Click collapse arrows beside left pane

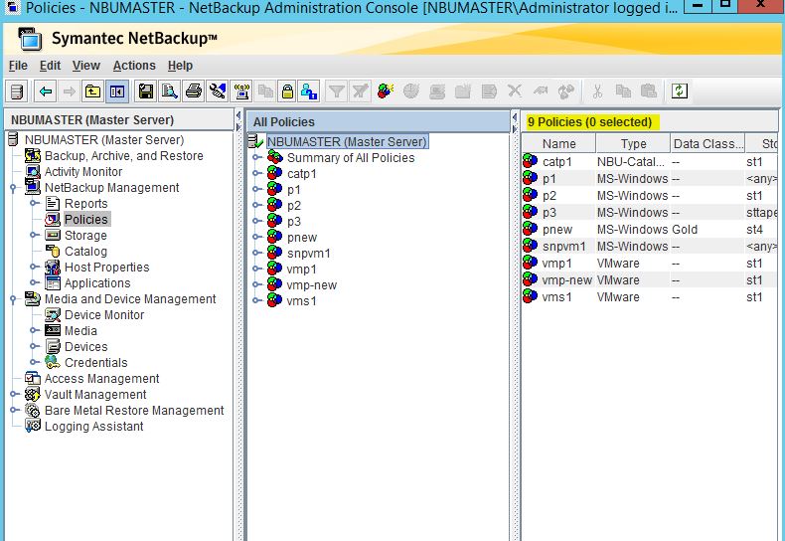tap(238, 121)
